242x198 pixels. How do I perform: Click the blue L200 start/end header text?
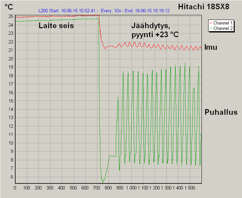pos(104,11)
